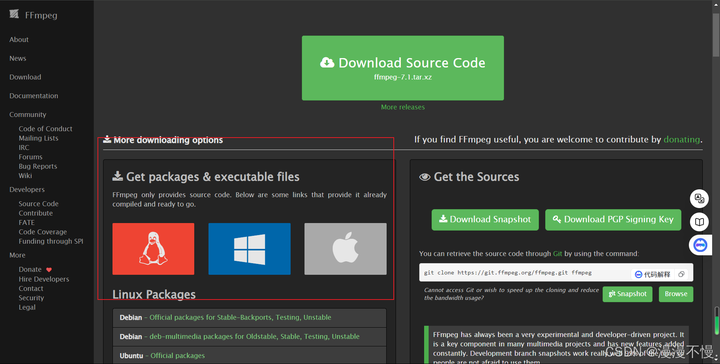The width and height of the screenshot is (720, 364).
Task: Select the Windows logo tile
Action: [249, 249]
